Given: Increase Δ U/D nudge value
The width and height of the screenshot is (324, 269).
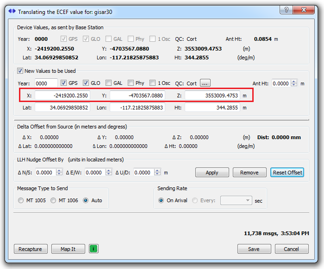Looking at the screenshot, I should click(x=157, y=171).
